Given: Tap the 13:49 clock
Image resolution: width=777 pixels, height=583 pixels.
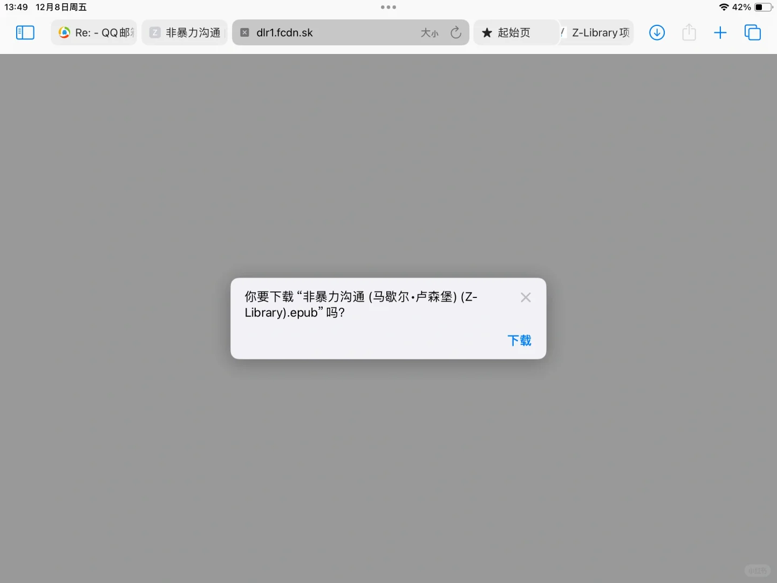Looking at the screenshot, I should point(16,7).
